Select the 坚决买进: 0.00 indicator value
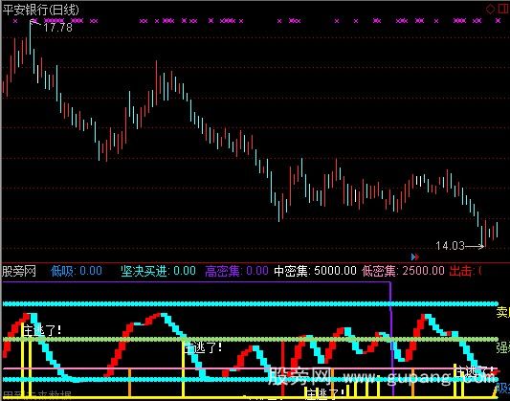This screenshot has width=510, height=401. pos(159,271)
